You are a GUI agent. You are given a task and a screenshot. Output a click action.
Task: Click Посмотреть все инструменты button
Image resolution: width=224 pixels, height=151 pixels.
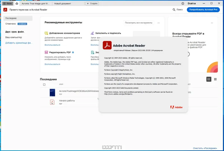tap(139, 23)
